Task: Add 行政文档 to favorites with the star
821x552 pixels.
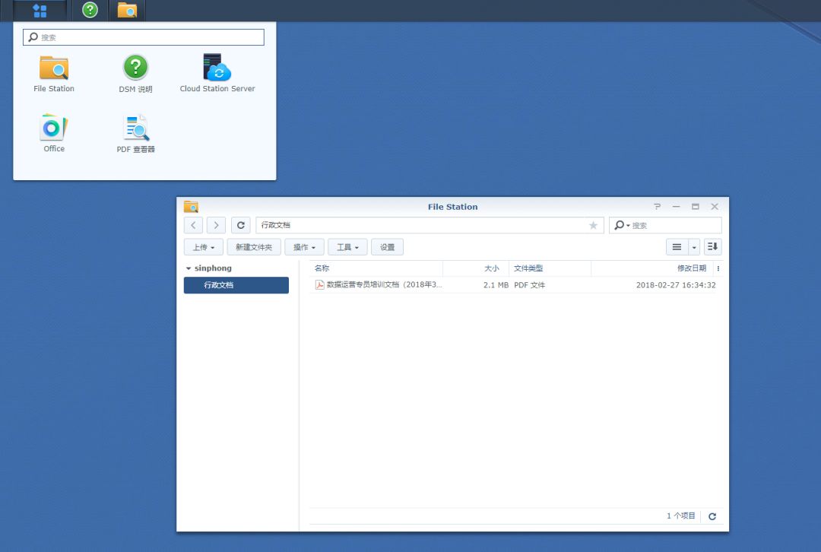Action: point(593,225)
